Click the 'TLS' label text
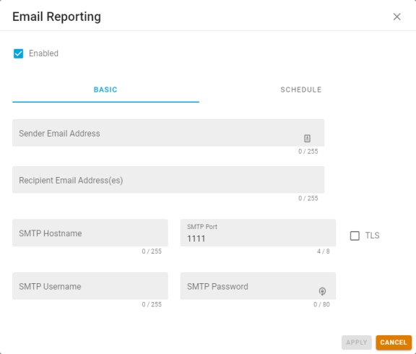This screenshot has height=354, width=416. click(372, 236)
